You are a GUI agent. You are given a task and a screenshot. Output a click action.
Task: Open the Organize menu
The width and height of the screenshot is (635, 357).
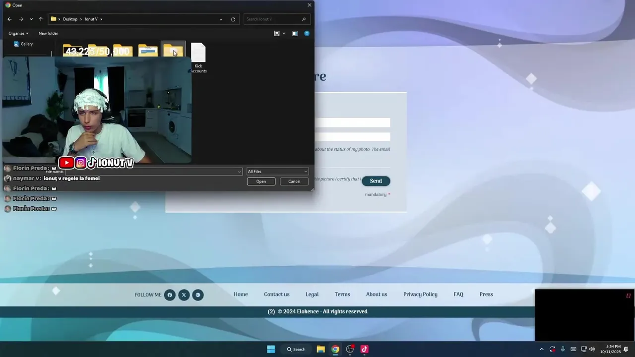(18, 33)
